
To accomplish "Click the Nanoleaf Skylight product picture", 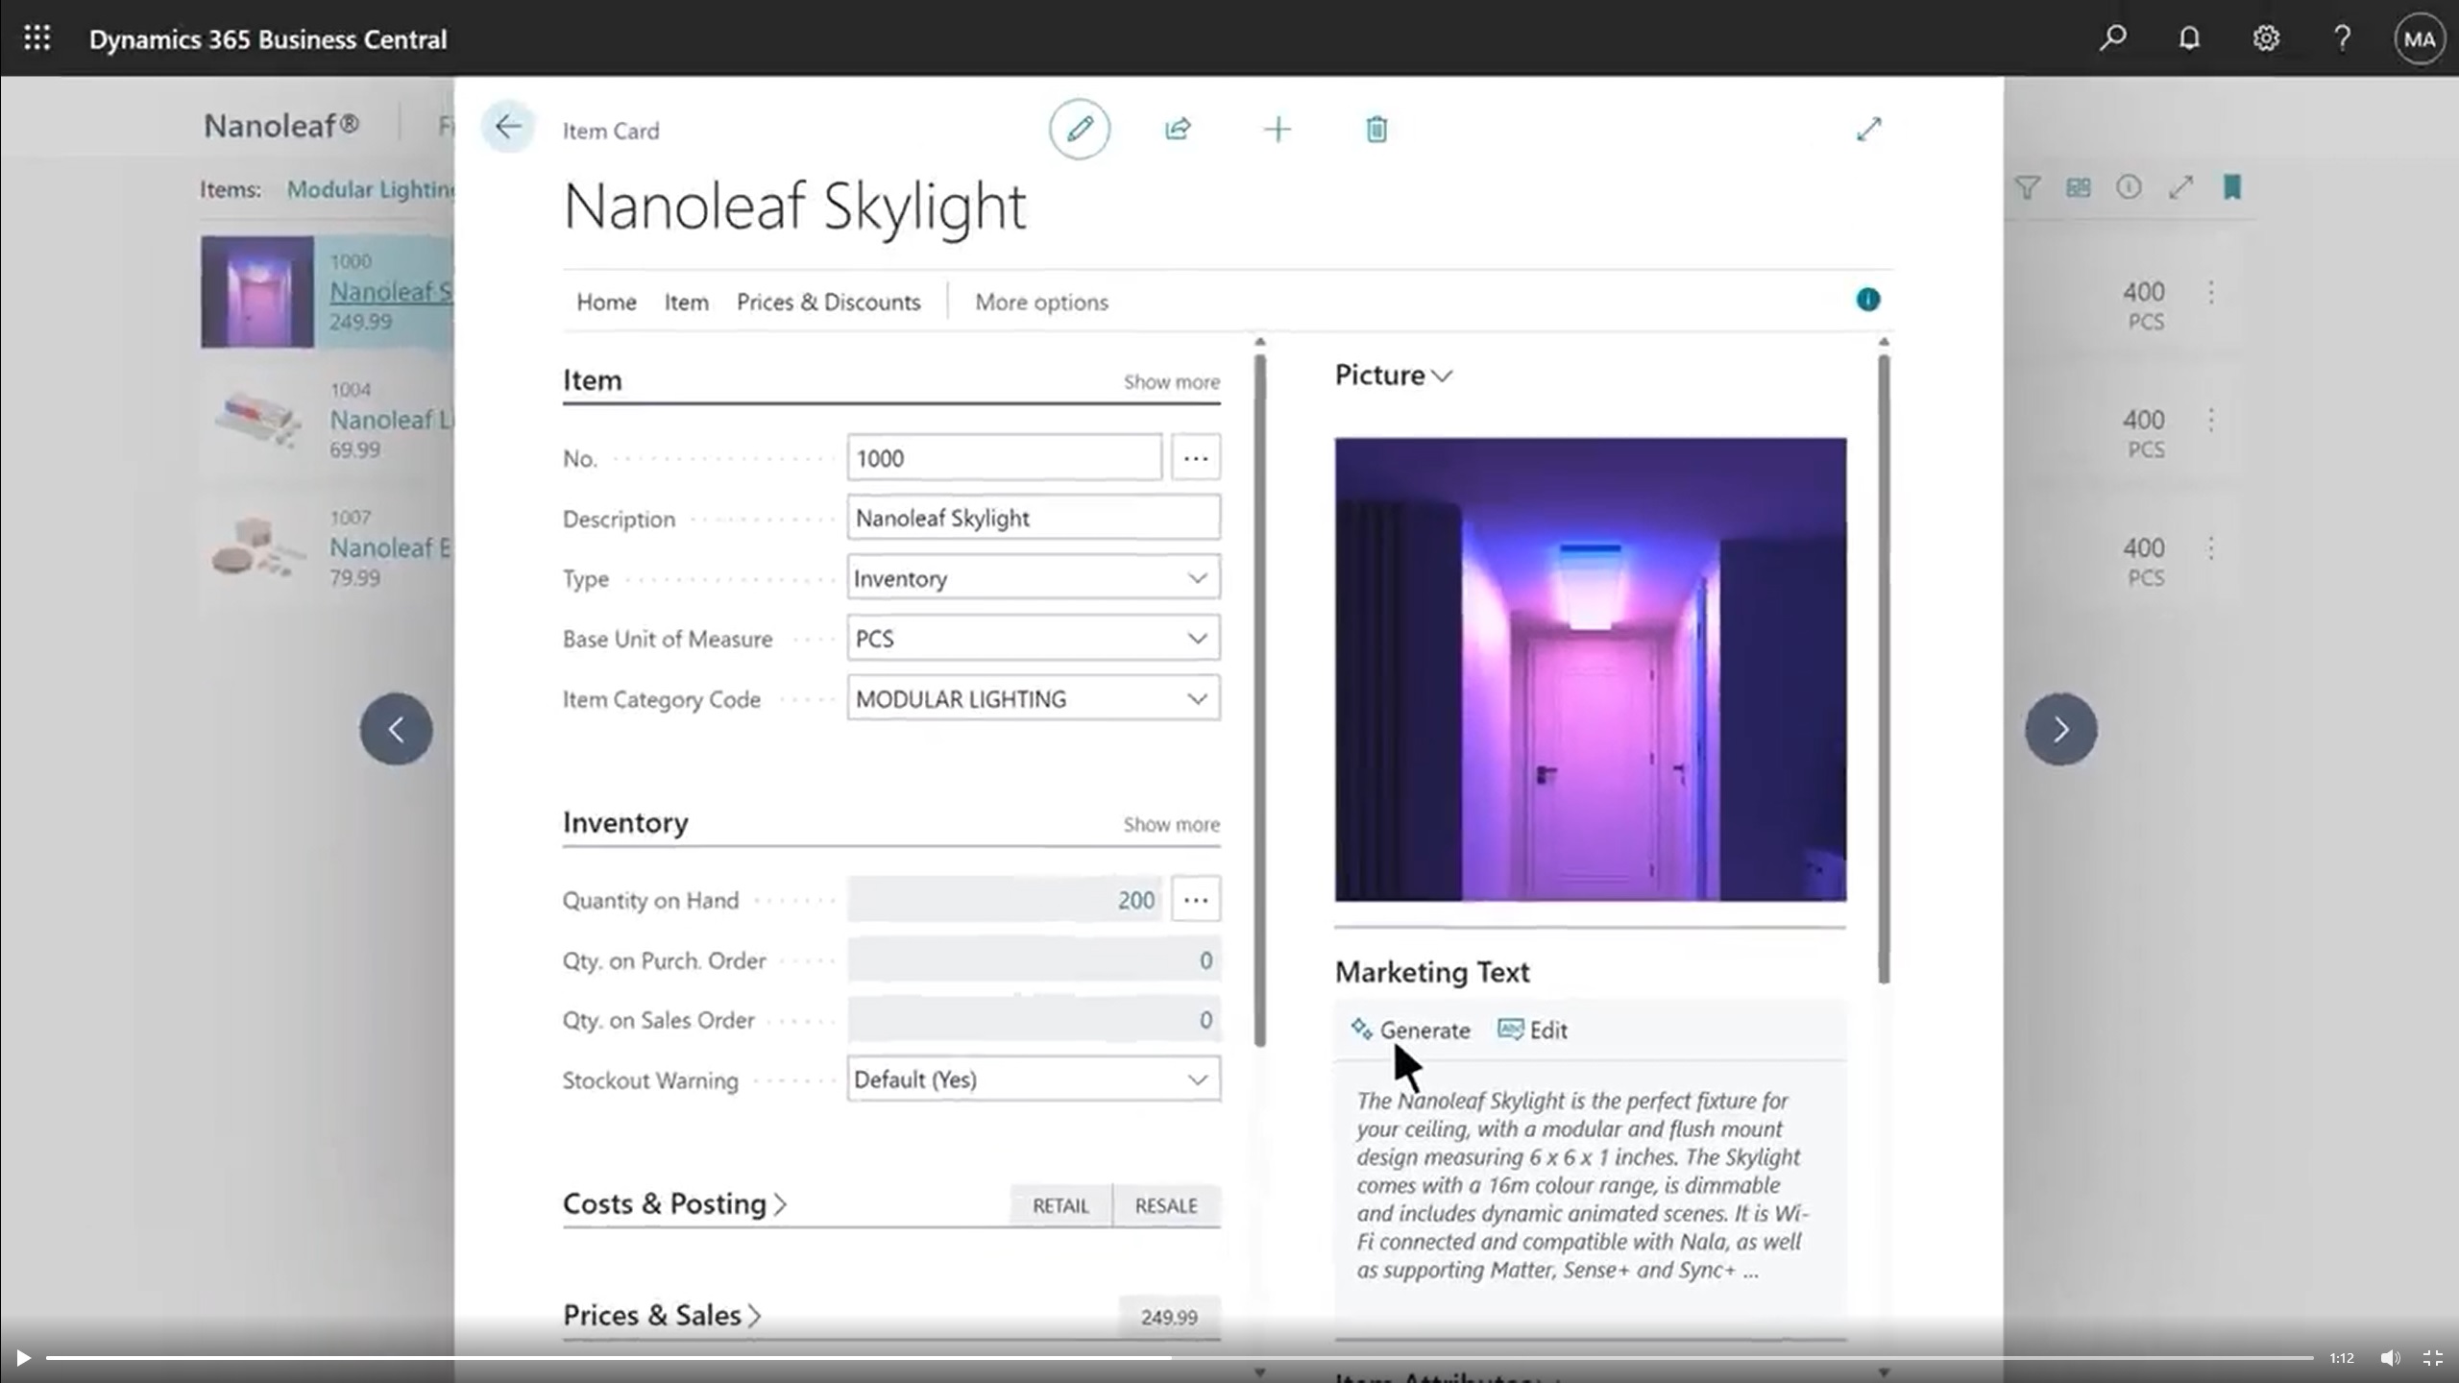I will (1590, 669).
